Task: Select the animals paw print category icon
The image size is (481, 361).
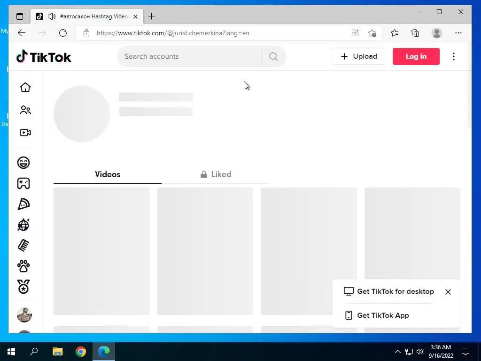Action: pos(23,266)
